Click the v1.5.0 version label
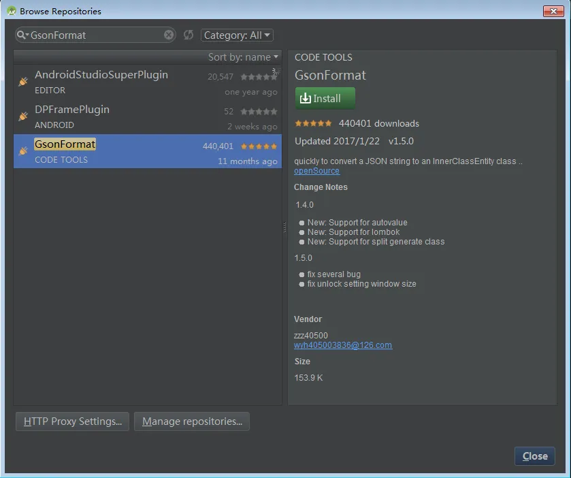This screenshot has height=478, width=571. pos(401,142)
